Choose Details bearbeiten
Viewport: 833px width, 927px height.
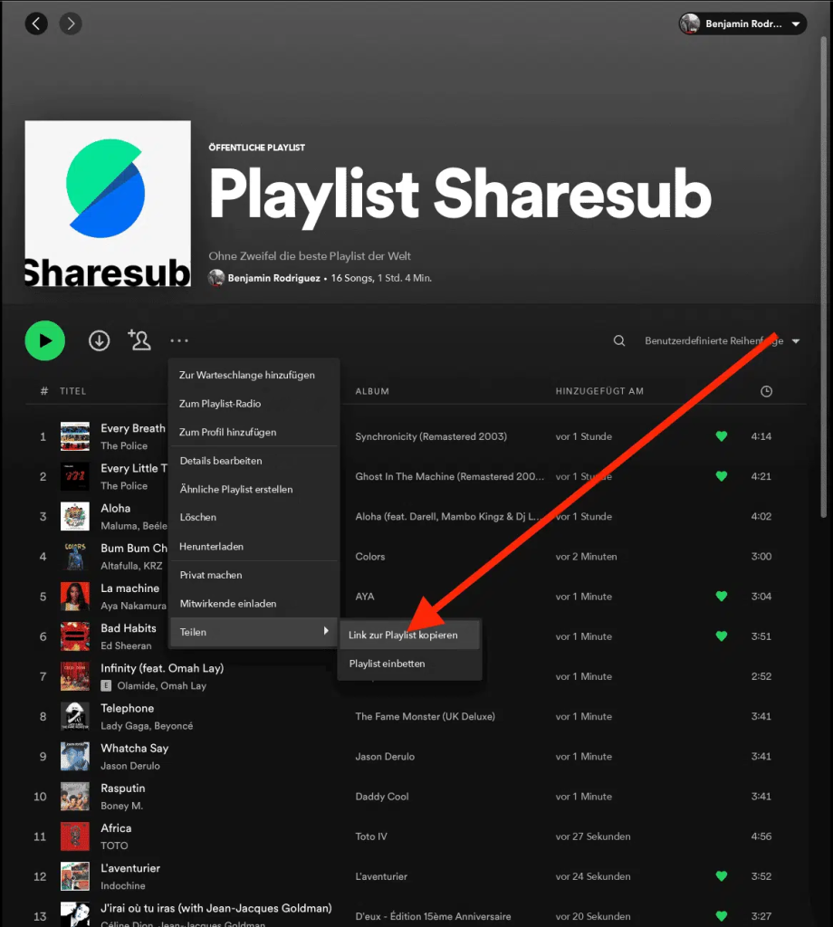point(254,461)
